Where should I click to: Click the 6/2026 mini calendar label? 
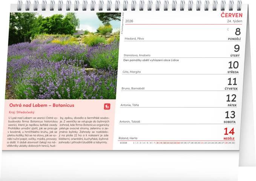point(123,143)
